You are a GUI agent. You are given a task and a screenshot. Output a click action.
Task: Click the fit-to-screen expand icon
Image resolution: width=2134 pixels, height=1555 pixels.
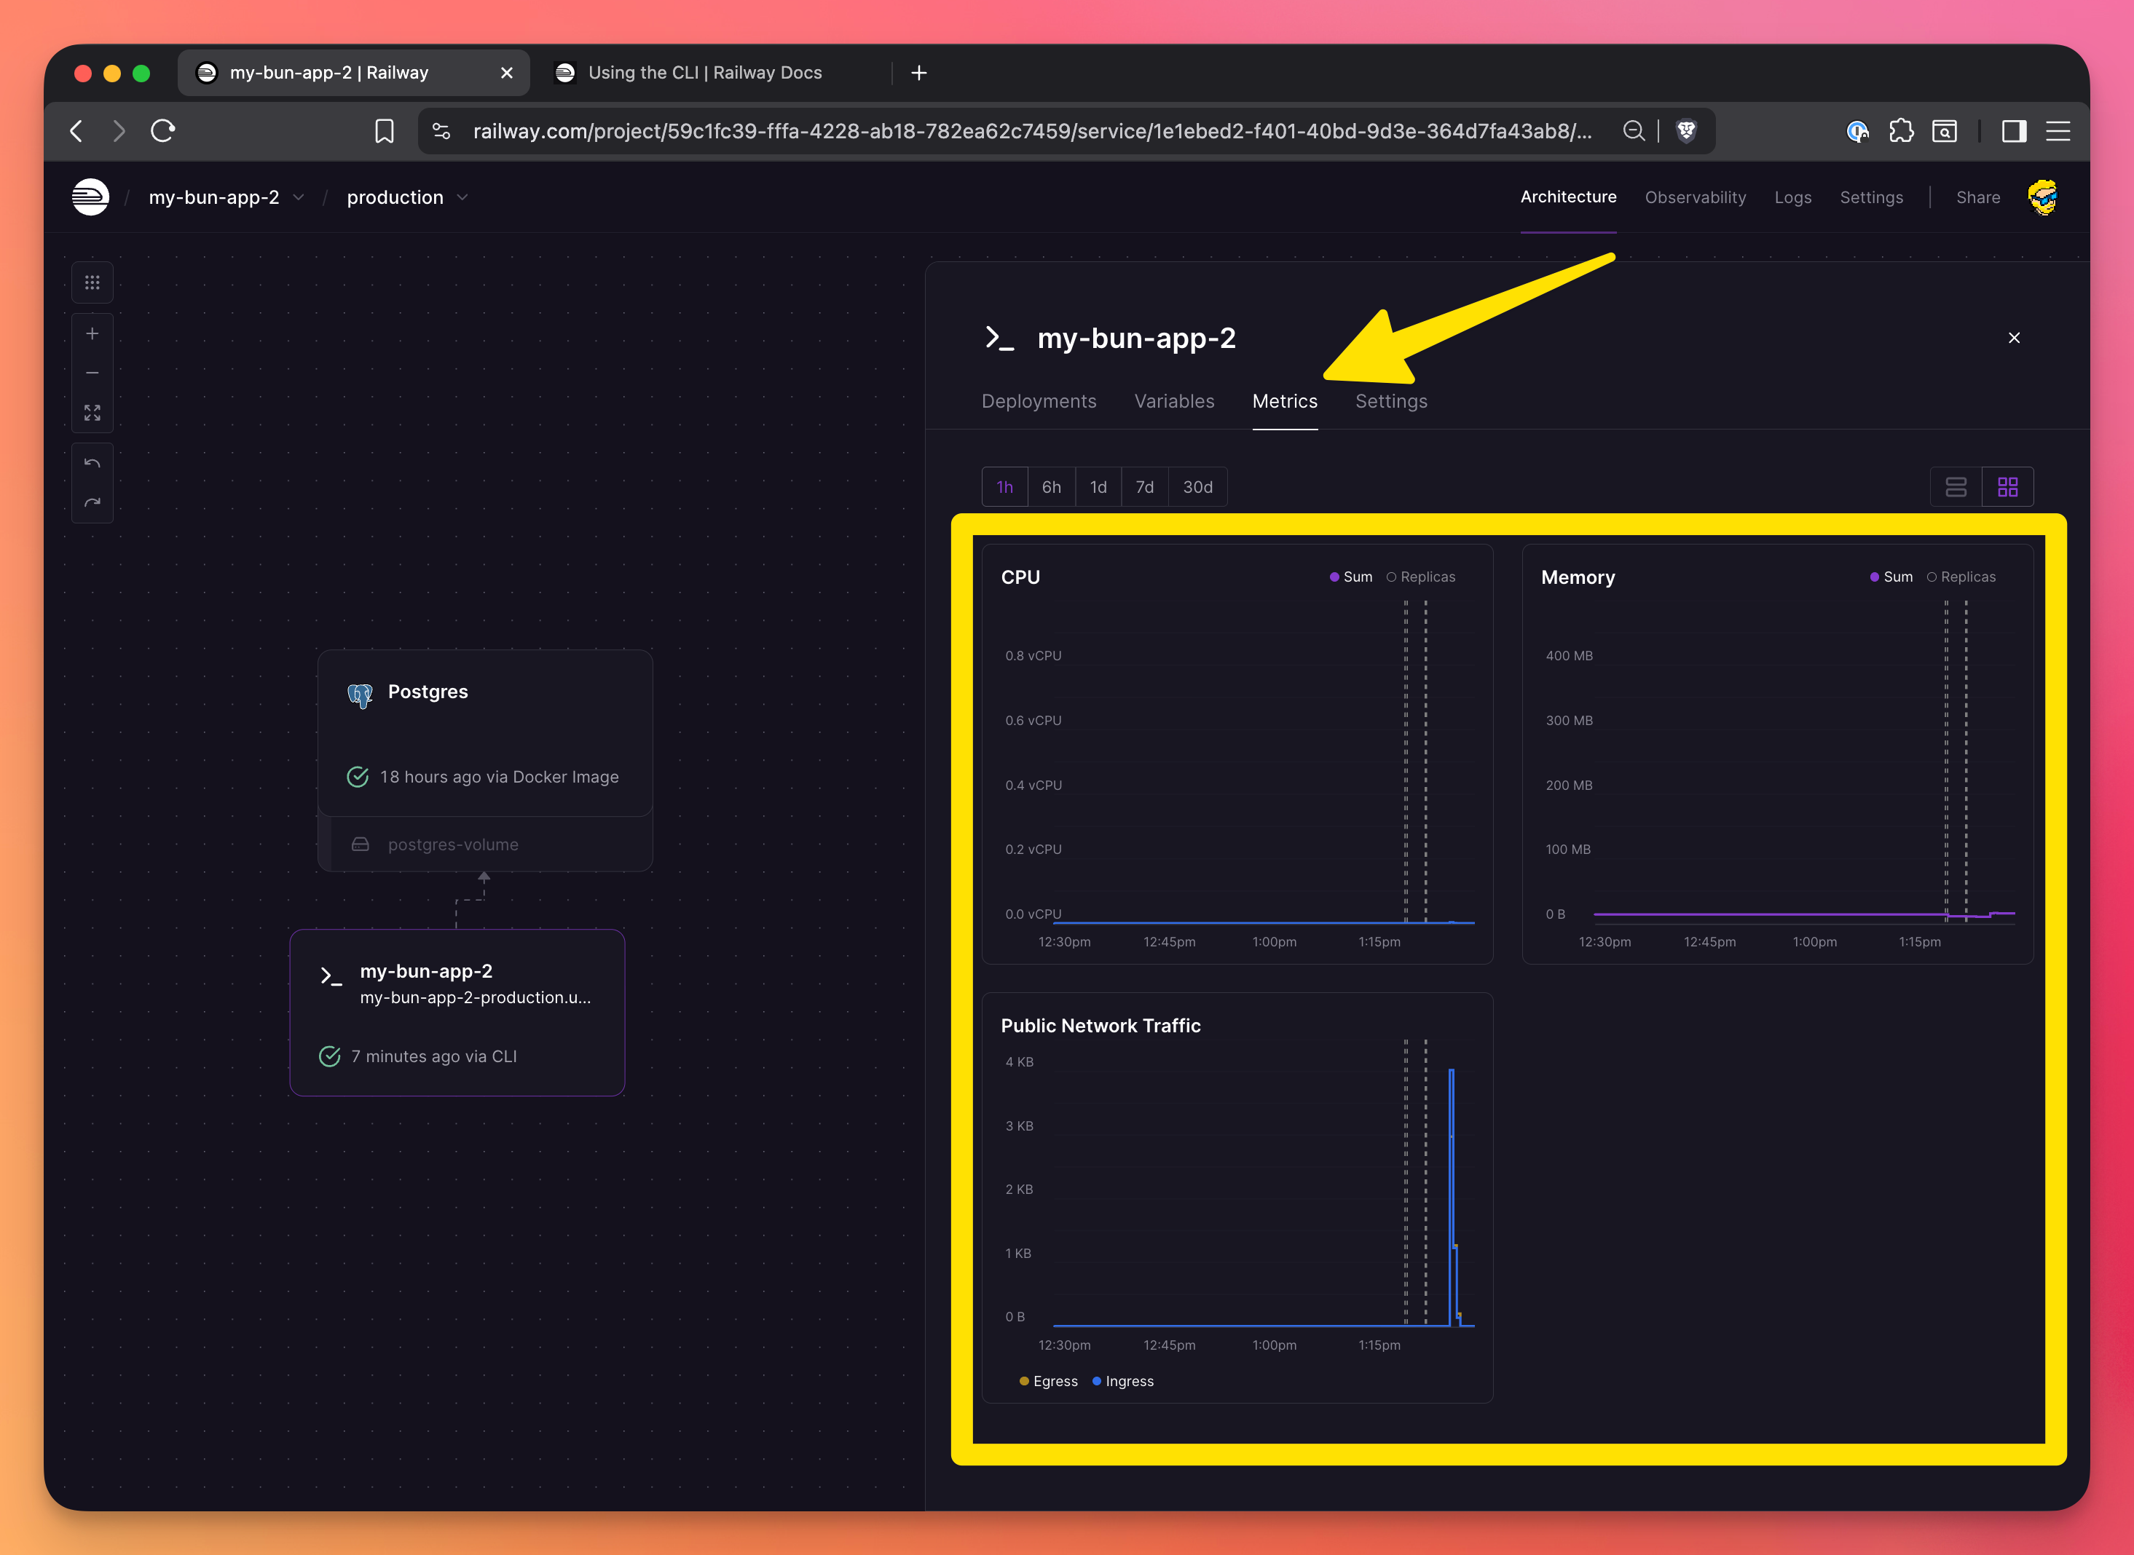92,414
